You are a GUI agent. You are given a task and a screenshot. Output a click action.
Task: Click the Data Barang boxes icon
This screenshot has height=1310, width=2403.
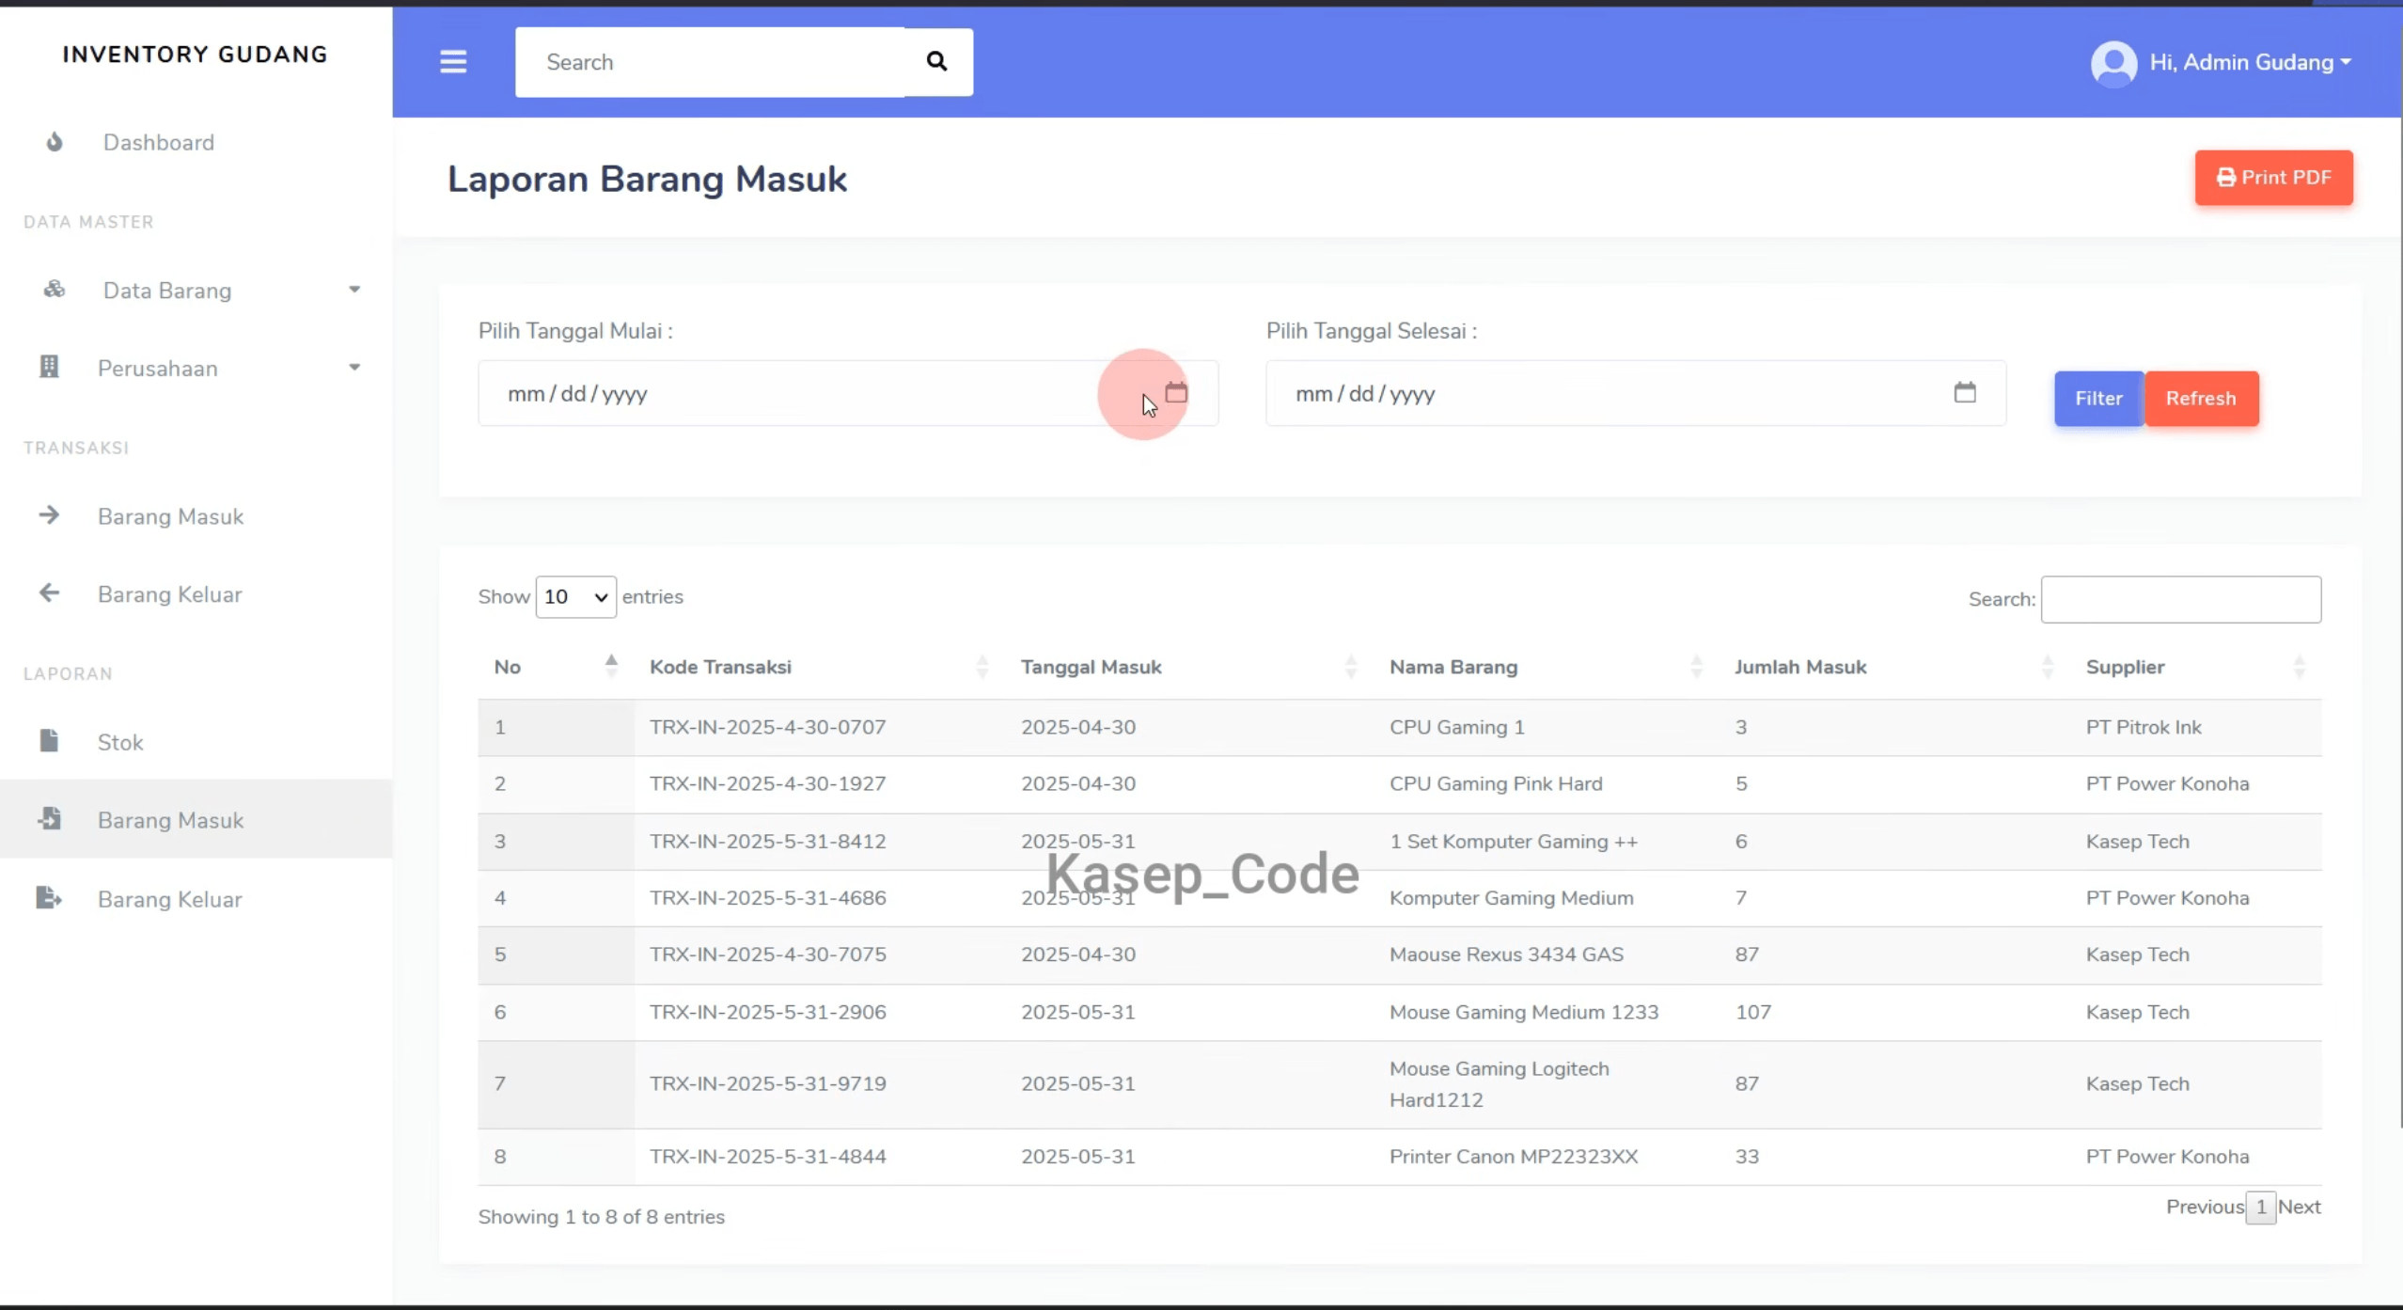point(55,290)
